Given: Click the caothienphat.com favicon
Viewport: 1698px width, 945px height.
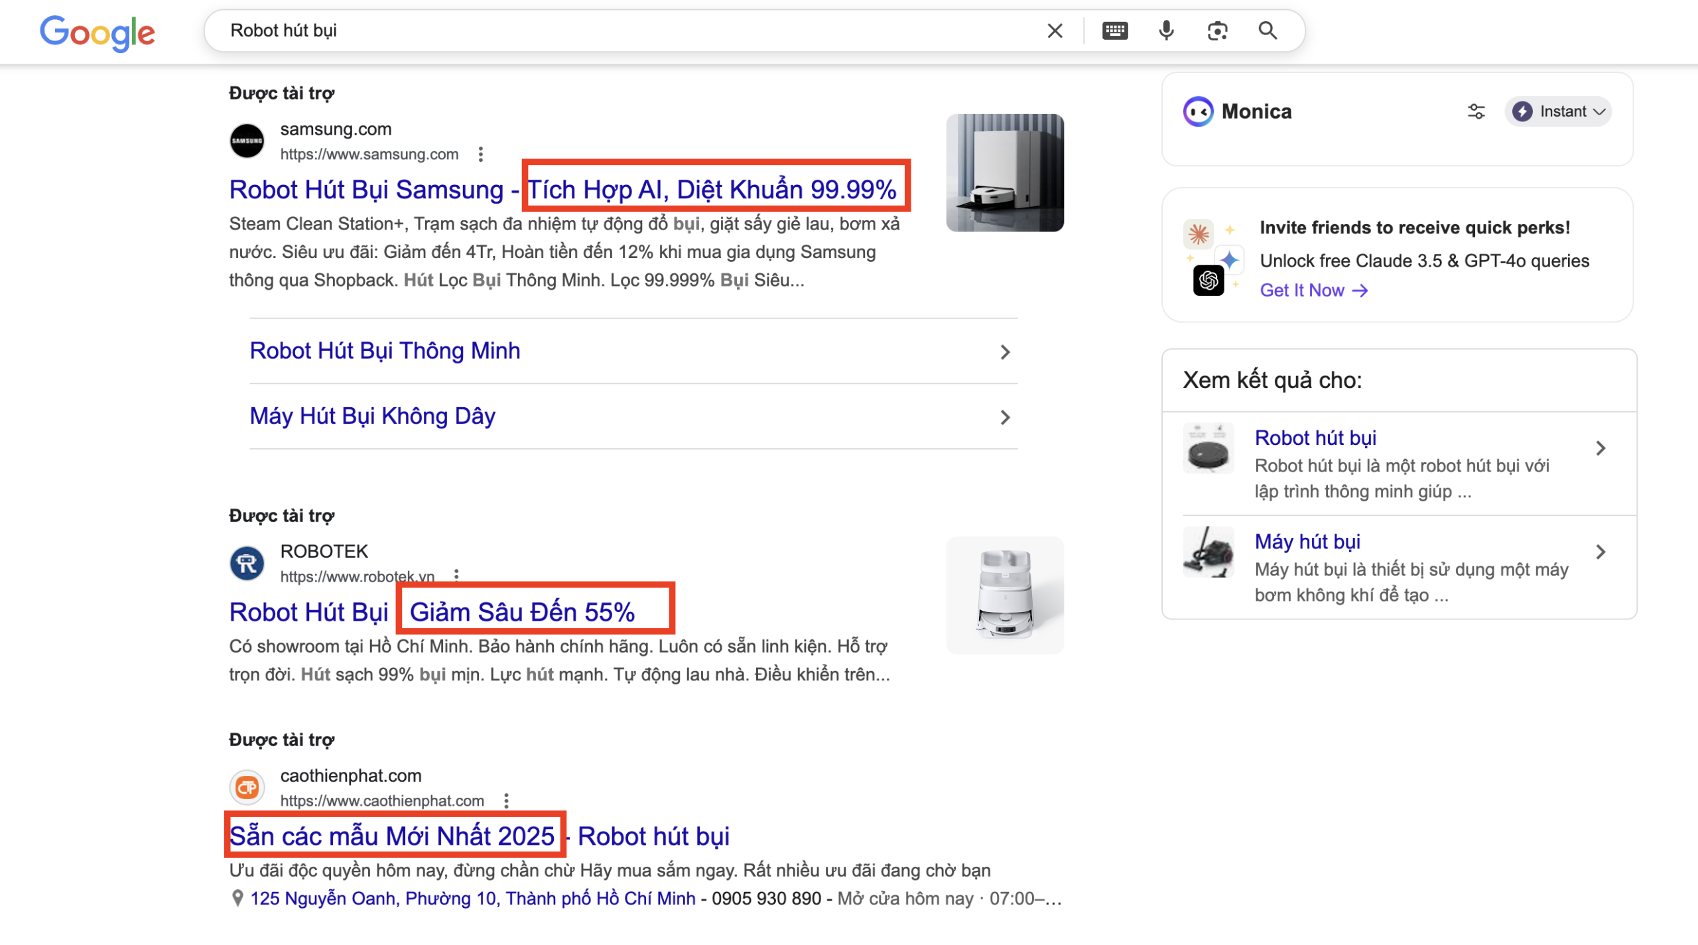Looking at the screenshot, I should 247,788.
